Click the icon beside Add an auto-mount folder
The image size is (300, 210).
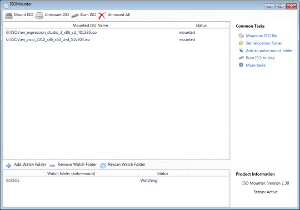tap(241, 50)
